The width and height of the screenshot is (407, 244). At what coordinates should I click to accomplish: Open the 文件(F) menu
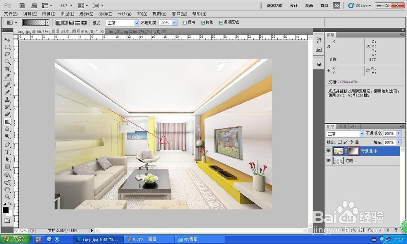coord(11,14)
